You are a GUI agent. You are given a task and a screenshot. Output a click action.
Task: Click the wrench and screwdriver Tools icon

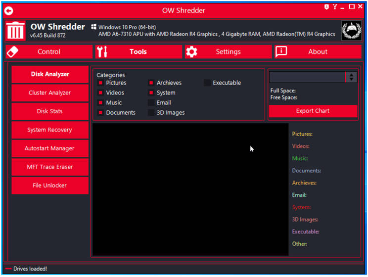coord(102,51)
